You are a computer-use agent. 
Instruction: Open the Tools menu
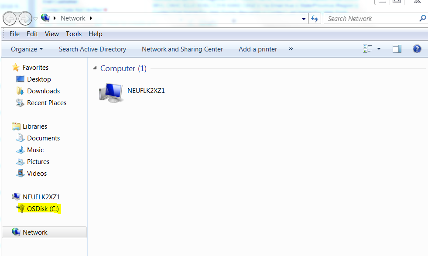(x=74, y=34)
